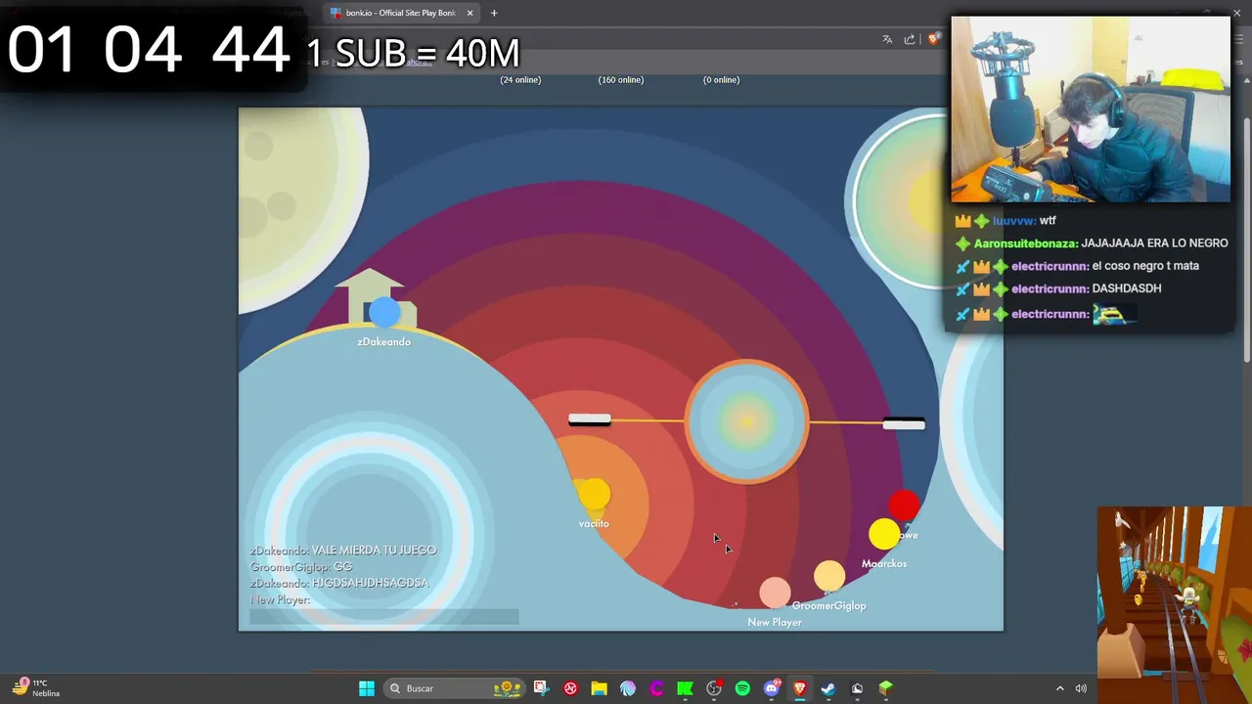Open a new browser tab
Screen dimensions: 1252x704
494,13
